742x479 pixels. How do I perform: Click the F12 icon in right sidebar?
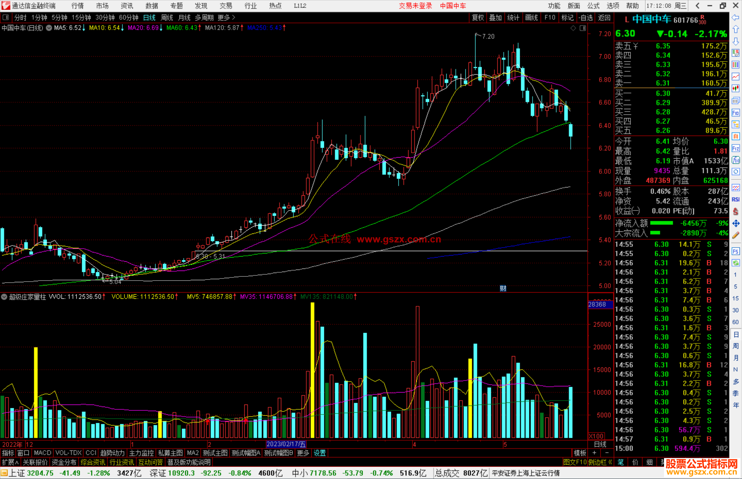click(x=735, y=148)
